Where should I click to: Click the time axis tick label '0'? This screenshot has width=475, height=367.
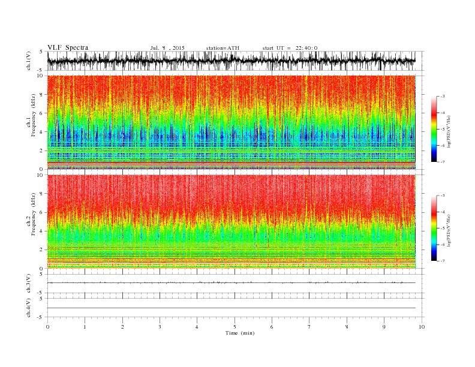pyautogui.click(x=47, y=327)
